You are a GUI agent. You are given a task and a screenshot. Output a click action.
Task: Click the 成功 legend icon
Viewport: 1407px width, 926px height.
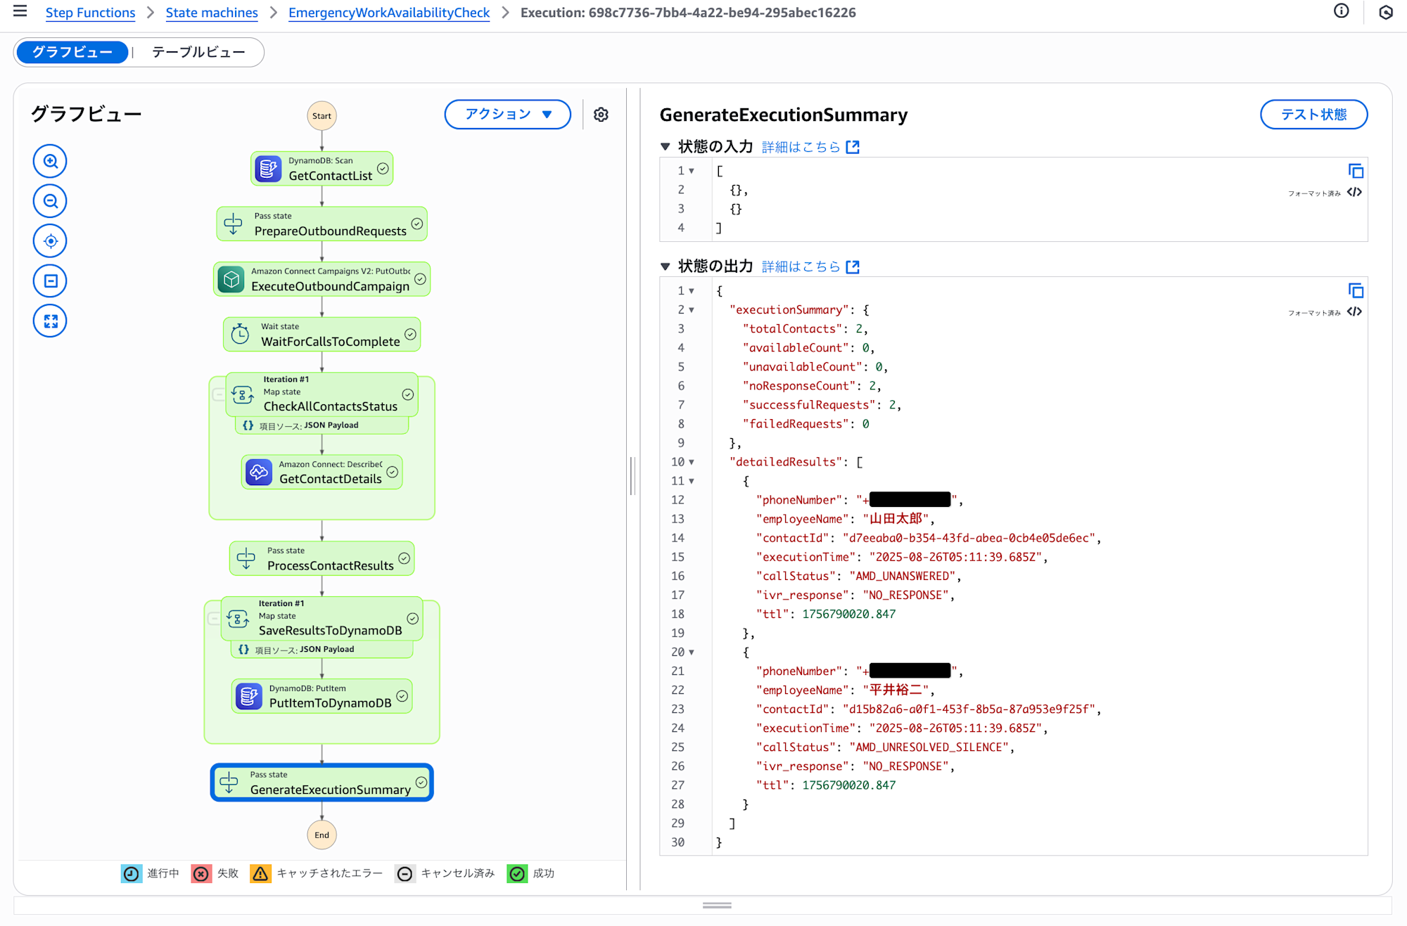(x=518, y=873)
